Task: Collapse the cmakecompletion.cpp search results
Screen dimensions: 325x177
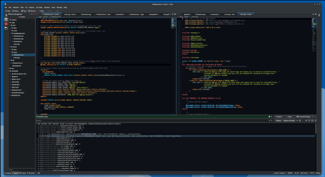Action: pos(37,132)
